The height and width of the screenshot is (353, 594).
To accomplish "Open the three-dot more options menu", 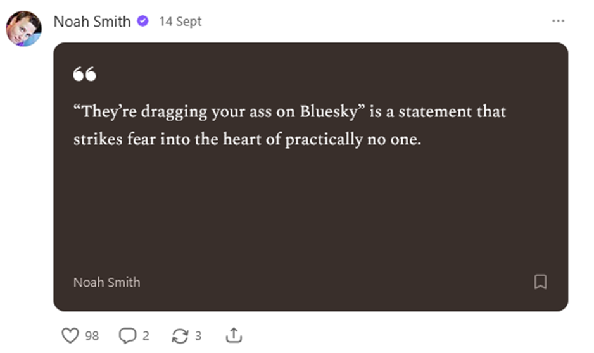I will tap(558, 21).
